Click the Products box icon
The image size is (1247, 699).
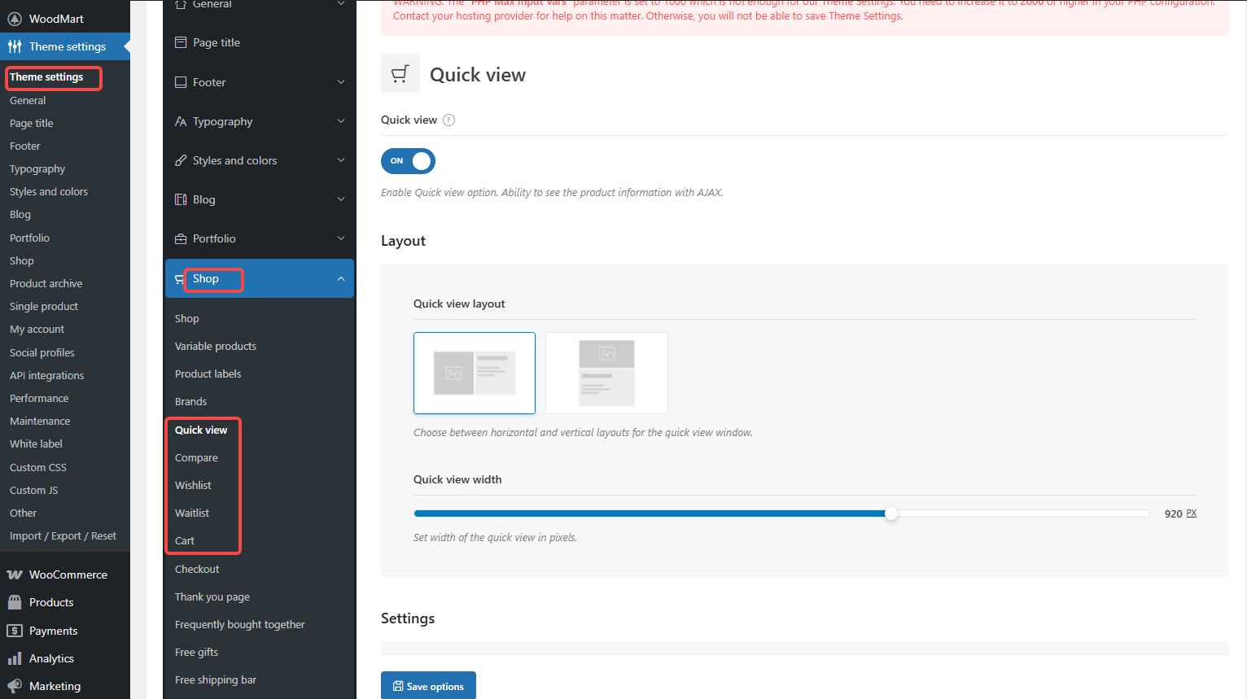coord(15,602)
